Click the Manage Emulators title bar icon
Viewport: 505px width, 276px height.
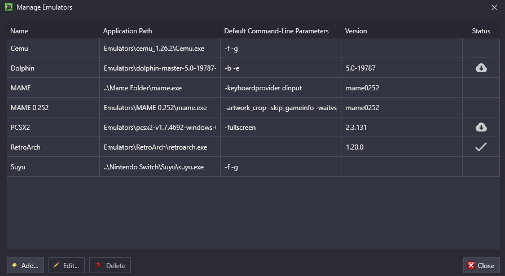tap(7, 8)
